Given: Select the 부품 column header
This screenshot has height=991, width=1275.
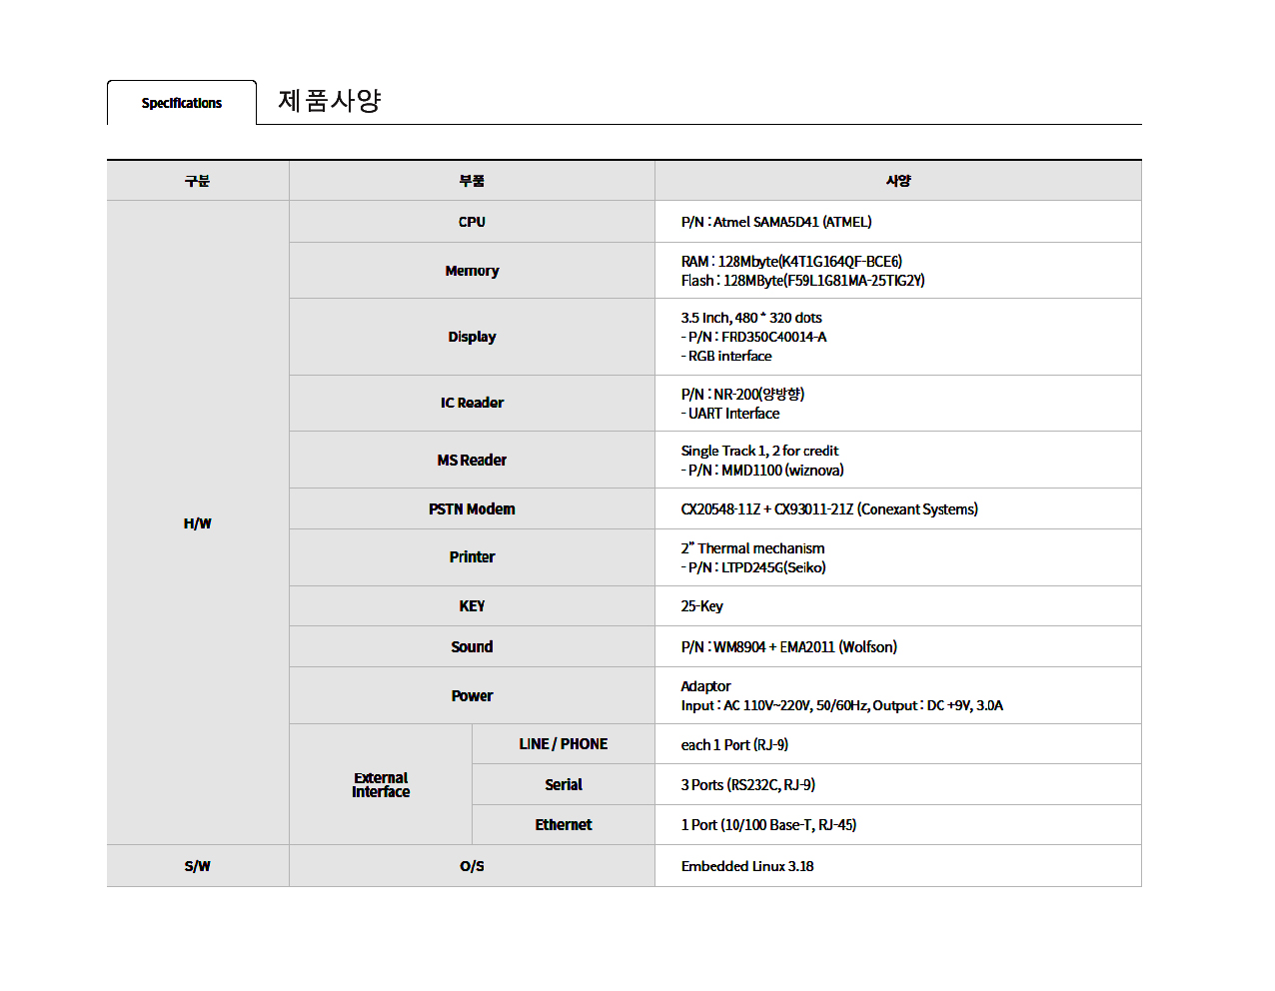Looking at the screenshot, I should point(472,181).
